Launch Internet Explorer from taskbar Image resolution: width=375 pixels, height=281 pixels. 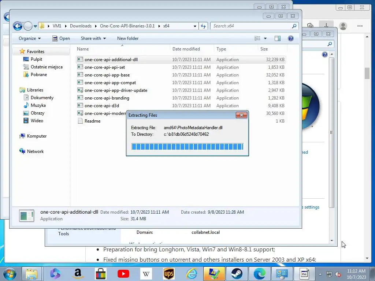192,274
